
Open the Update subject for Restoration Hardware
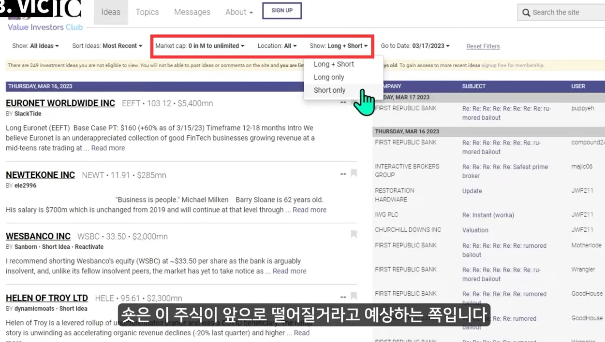click(472, 191)
